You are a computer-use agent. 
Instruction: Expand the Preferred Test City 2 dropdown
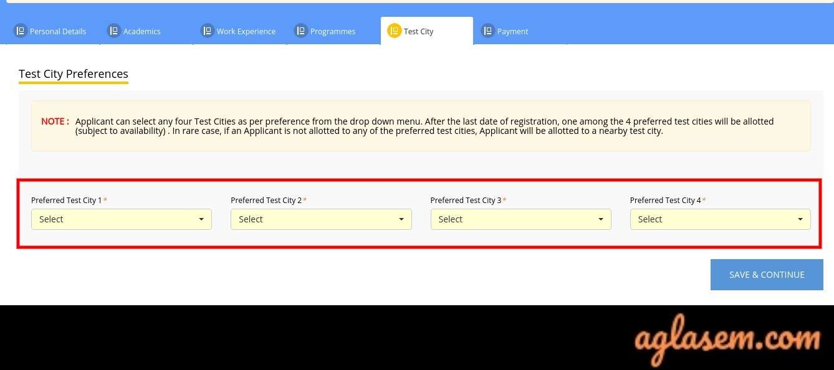click(x=321, y=219)
